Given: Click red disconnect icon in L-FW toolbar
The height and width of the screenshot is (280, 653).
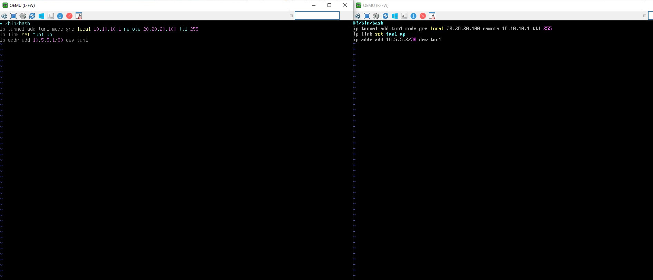Looking at the screenshot, I should click(x=69, y=16).
